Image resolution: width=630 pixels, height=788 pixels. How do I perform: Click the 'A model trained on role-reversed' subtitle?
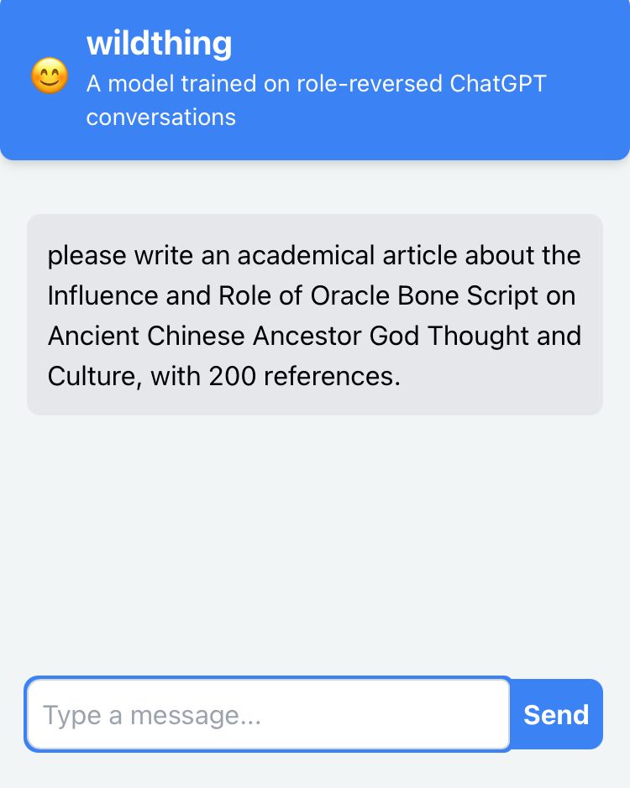263,83
